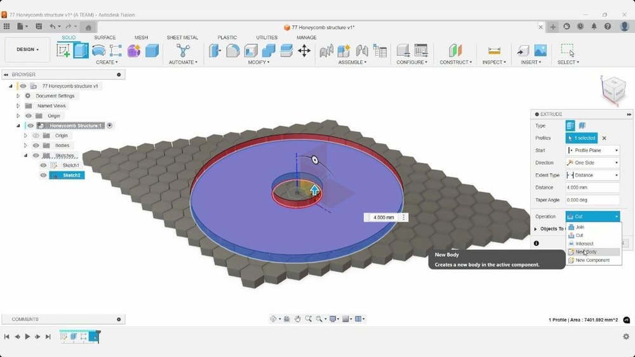Edit the Distance 4.000 mm field
Screen dimensions: 635x357
pos(592,188)
